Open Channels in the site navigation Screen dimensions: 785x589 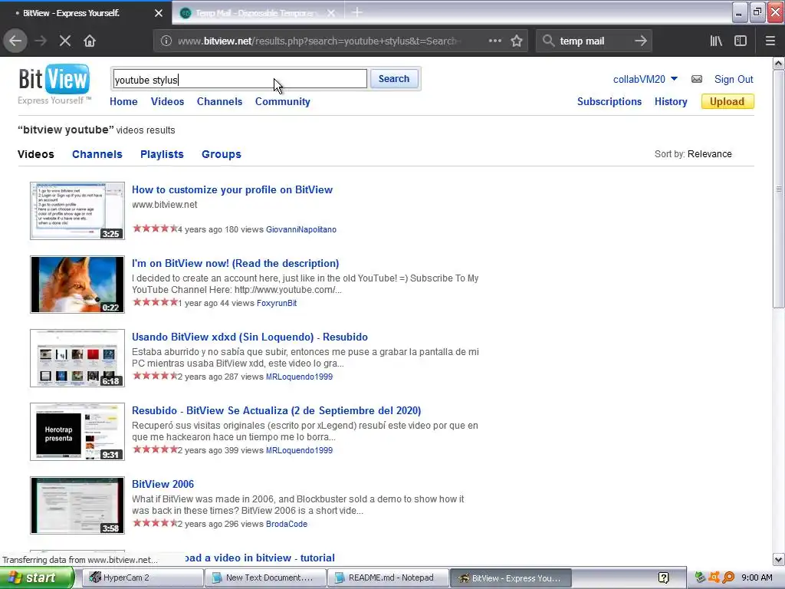[219, 101]
